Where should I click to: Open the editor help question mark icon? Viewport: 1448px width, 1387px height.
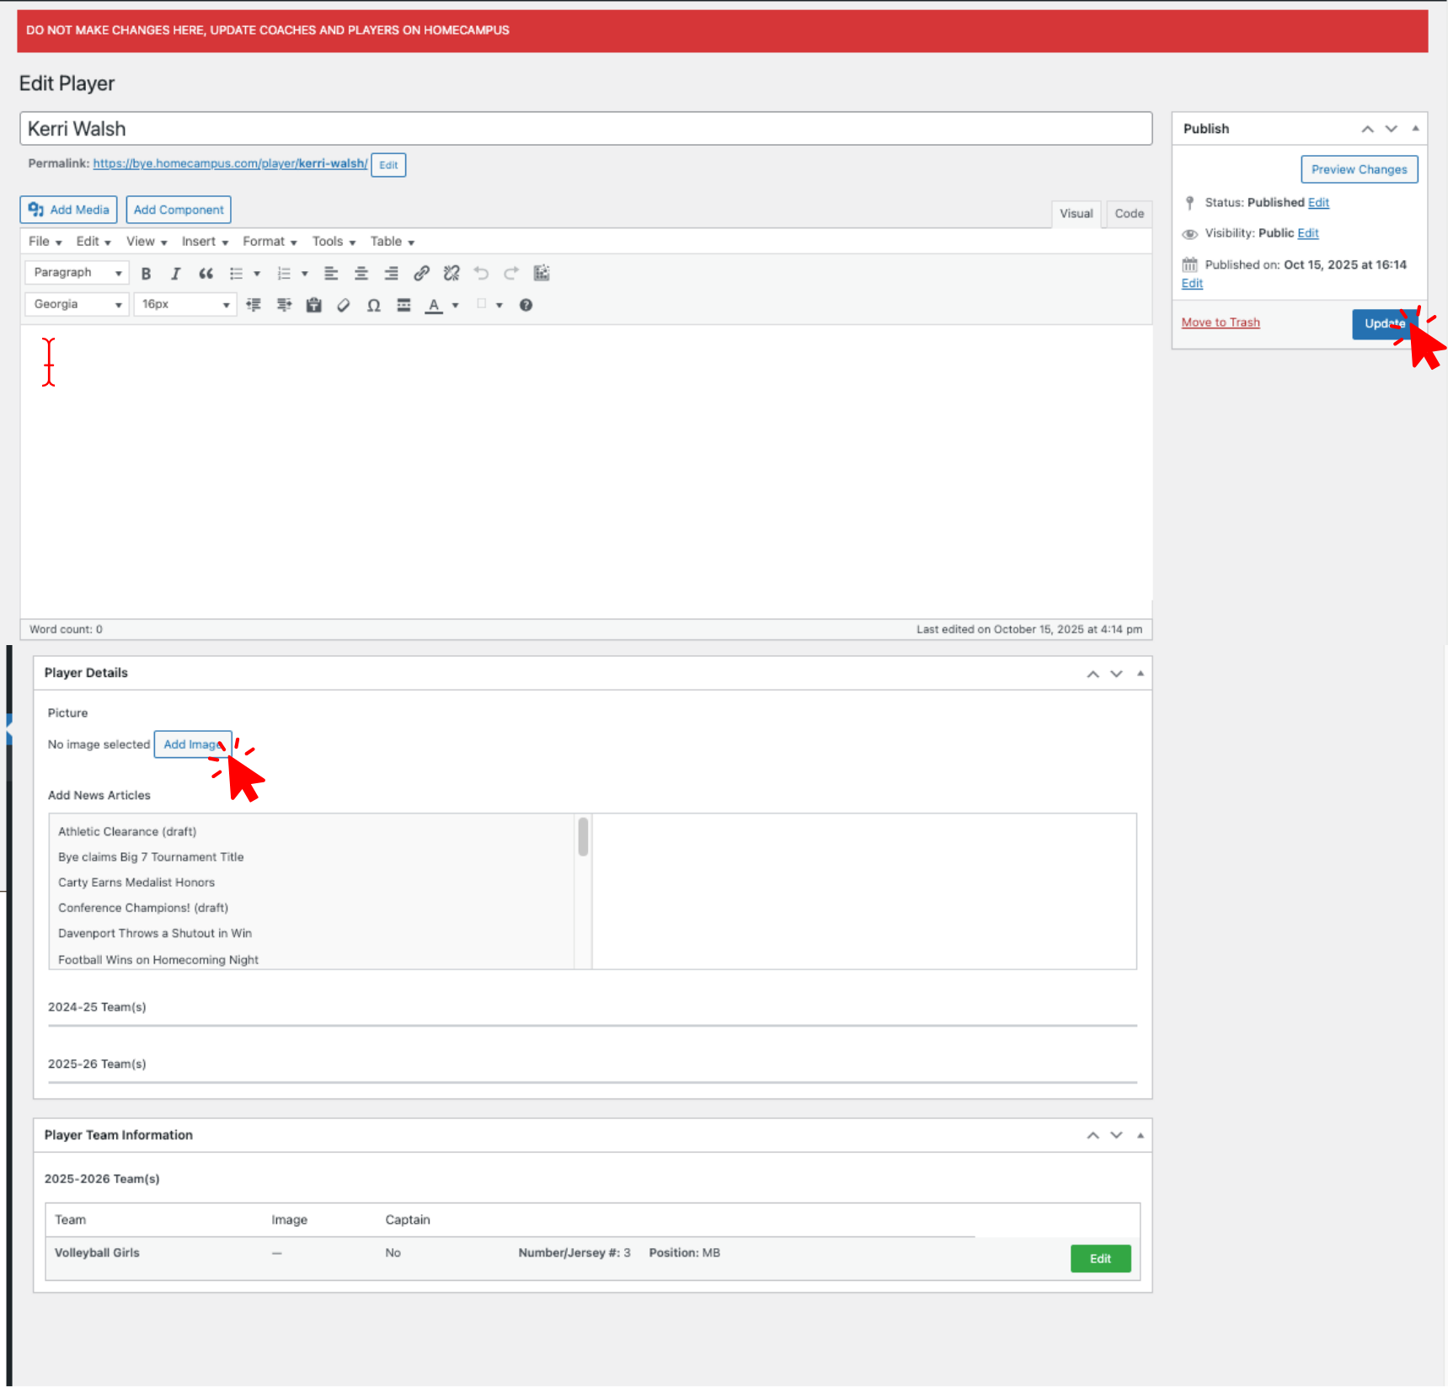[526, 306]
